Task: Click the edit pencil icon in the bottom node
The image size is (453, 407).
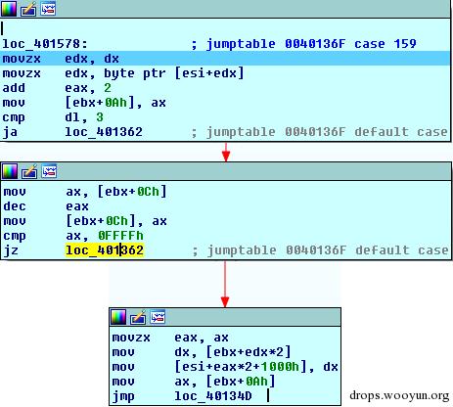Action: (x=138, y=317)
